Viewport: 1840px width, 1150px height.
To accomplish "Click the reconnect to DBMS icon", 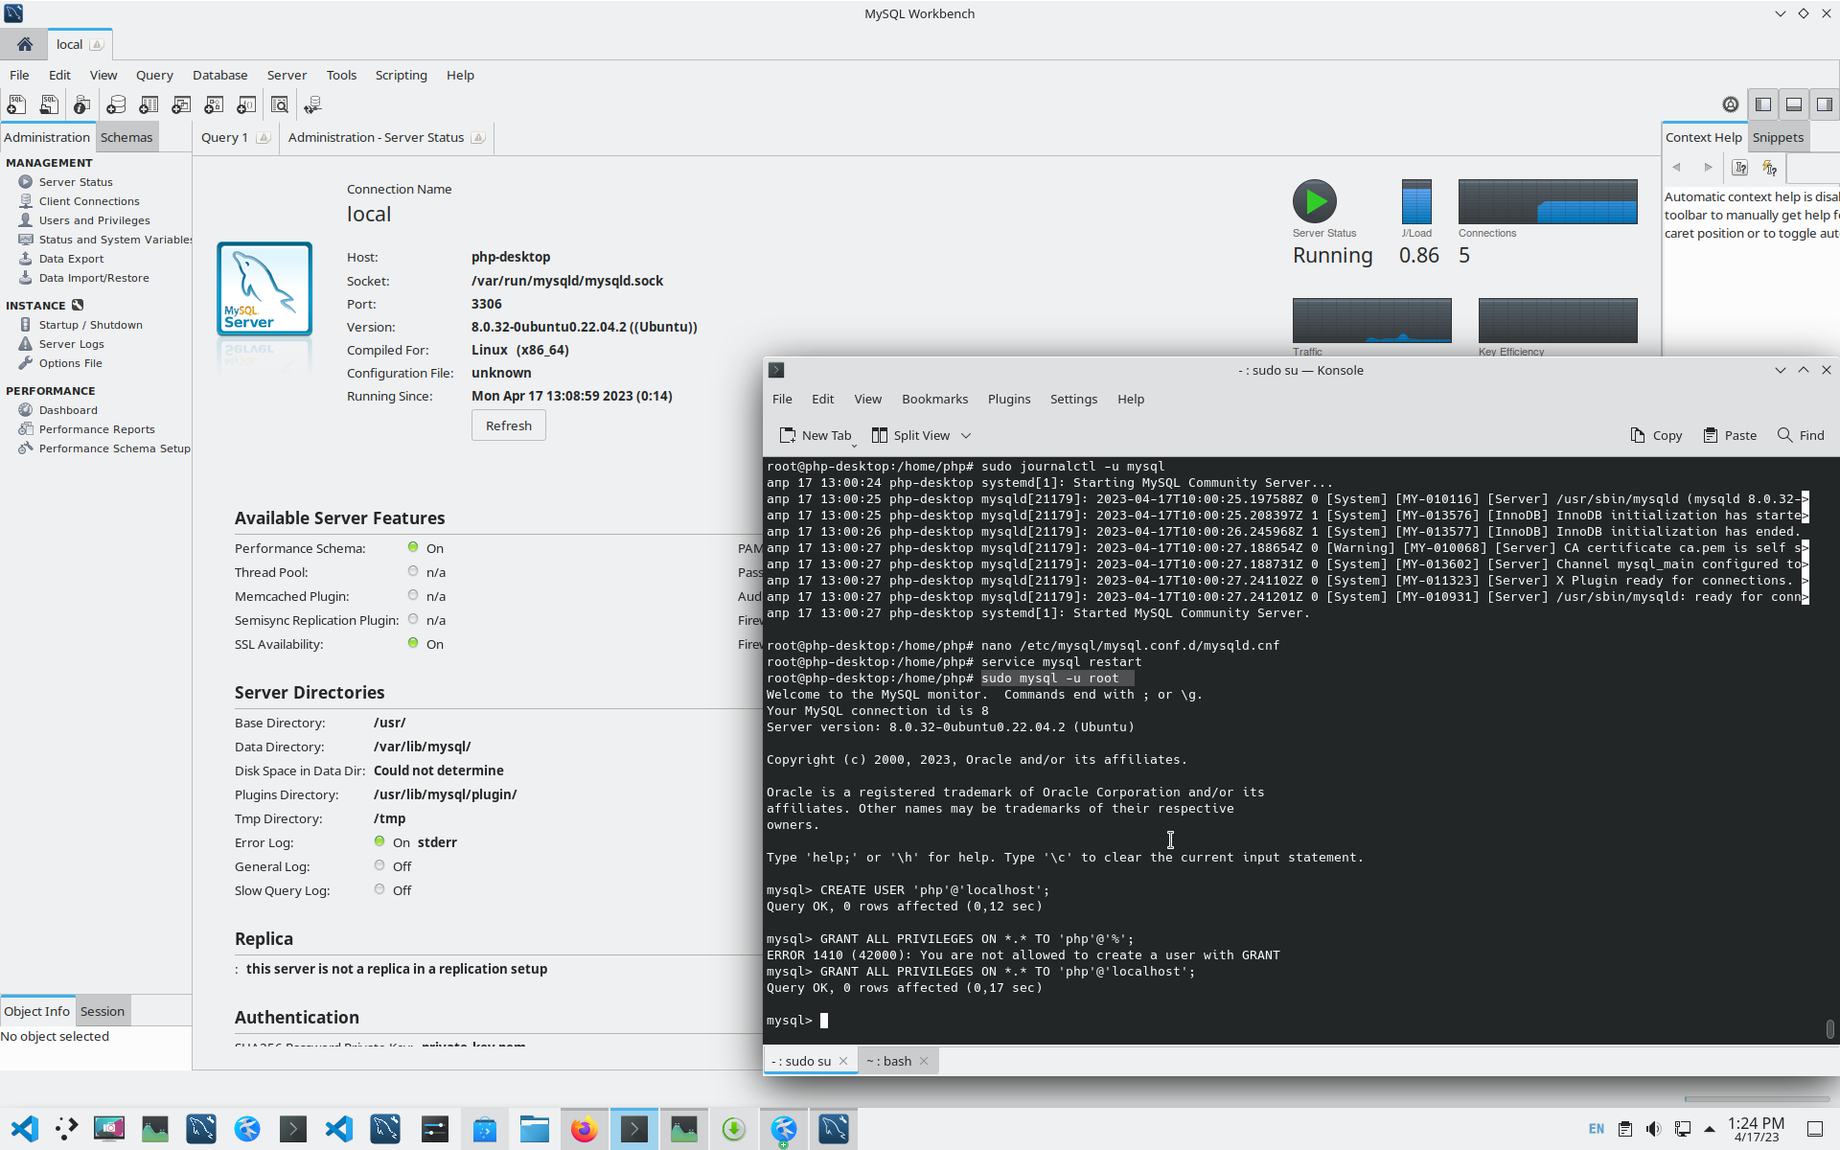I will [x=312, y=105].
